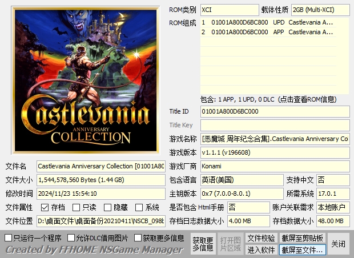Viewport: 354px width, 258px height.
Task: Check the 获取更多信息 checkbox
Action: click(x=138, y=237)
